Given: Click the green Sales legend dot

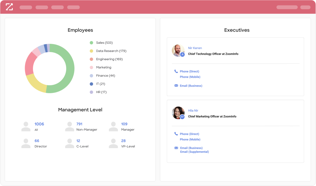Looking at the screenshot, I should [91, 43].
